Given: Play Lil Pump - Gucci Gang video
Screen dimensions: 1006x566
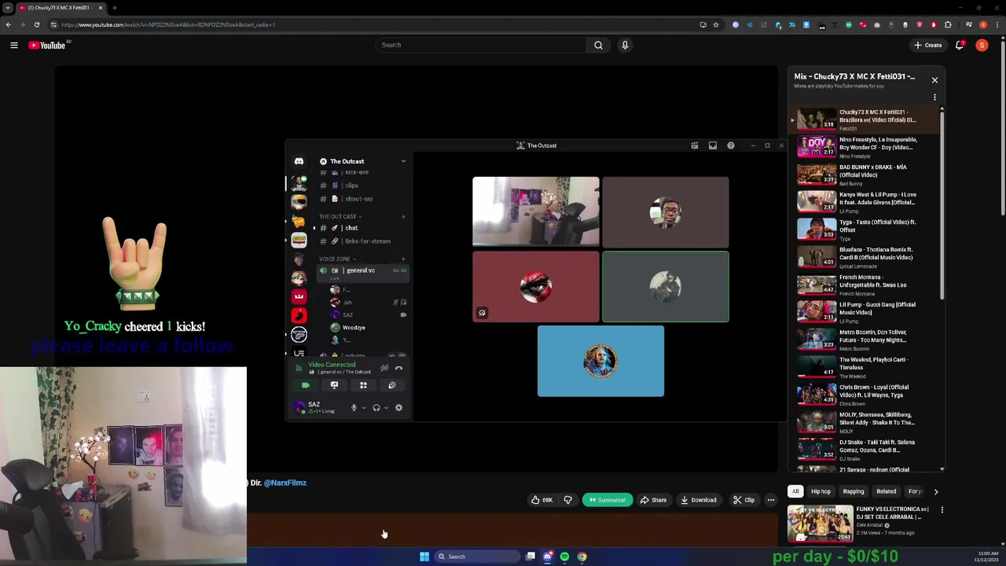Looking at the screenshot, I should (x=863, y=311).
